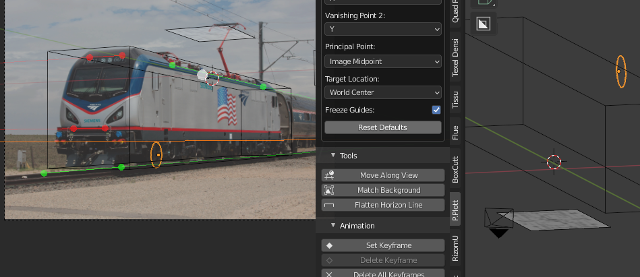The height and width of the screenshot is (277, 640).
Task: Click the Delete All Keyframes button
Action: [x=383, y=274]
